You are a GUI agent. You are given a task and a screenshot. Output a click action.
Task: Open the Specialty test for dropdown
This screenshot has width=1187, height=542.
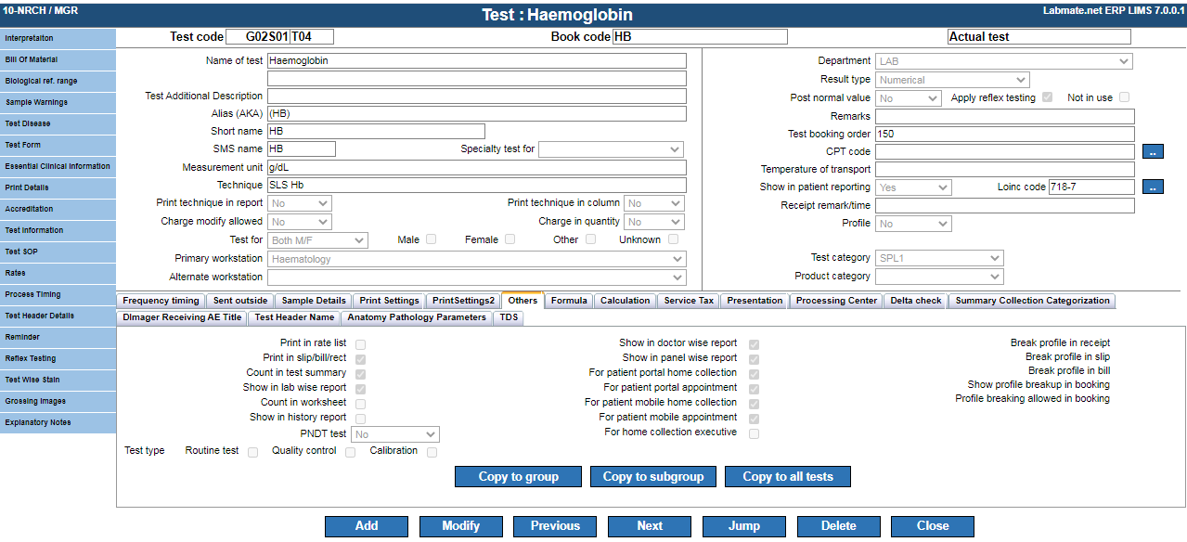(x=611, y=149)
